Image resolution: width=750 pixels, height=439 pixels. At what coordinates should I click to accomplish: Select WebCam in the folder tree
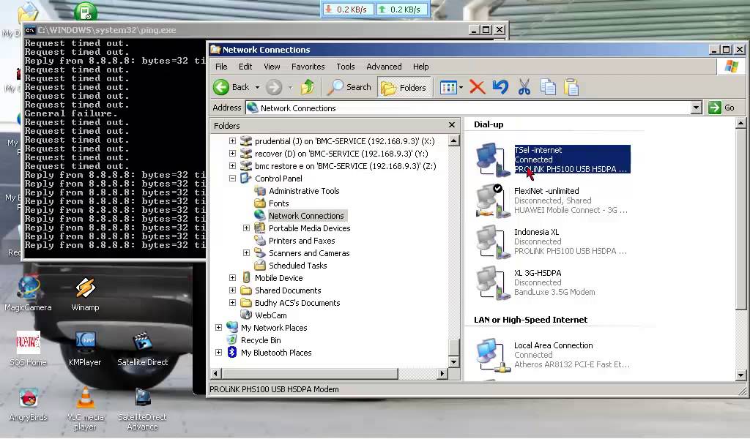point(271,315)
